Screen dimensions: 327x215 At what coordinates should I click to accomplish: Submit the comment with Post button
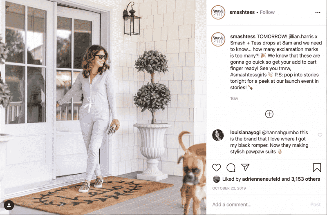tap(315, 204)
